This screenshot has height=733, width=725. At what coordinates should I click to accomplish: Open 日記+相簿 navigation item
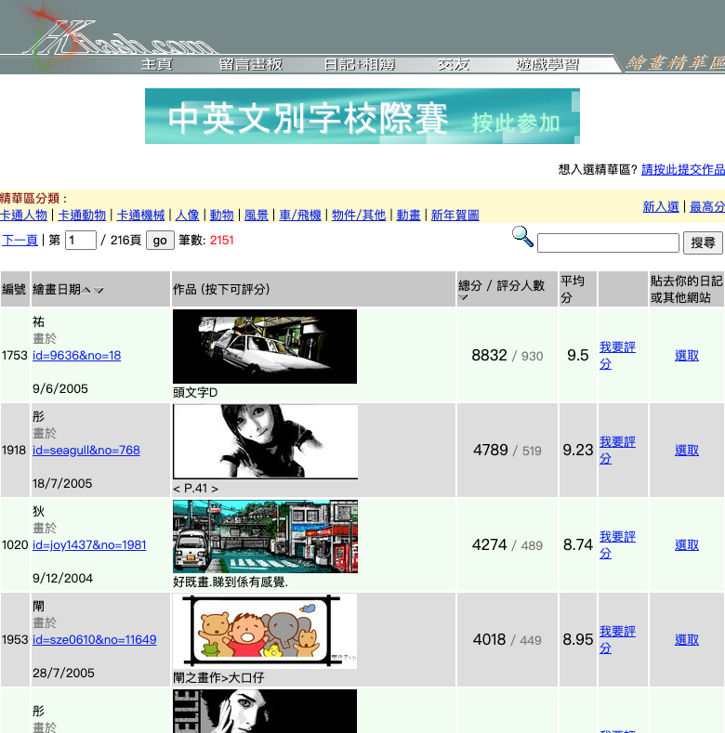pyautogui.click(x=360, y=64)
